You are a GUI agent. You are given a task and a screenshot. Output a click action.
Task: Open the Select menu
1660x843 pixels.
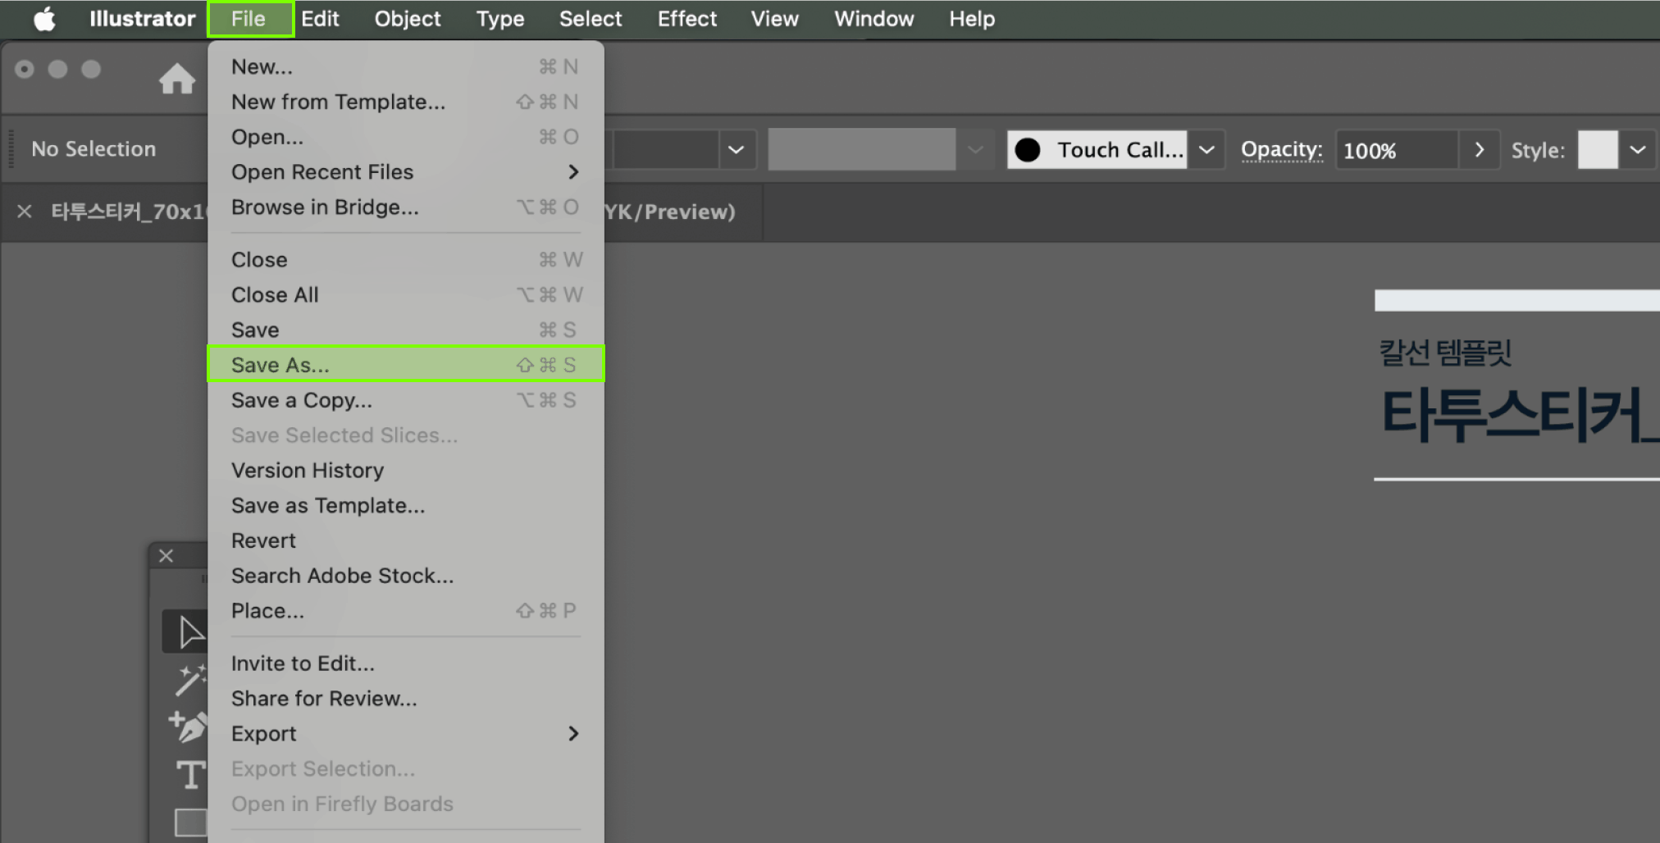(591, 19)
